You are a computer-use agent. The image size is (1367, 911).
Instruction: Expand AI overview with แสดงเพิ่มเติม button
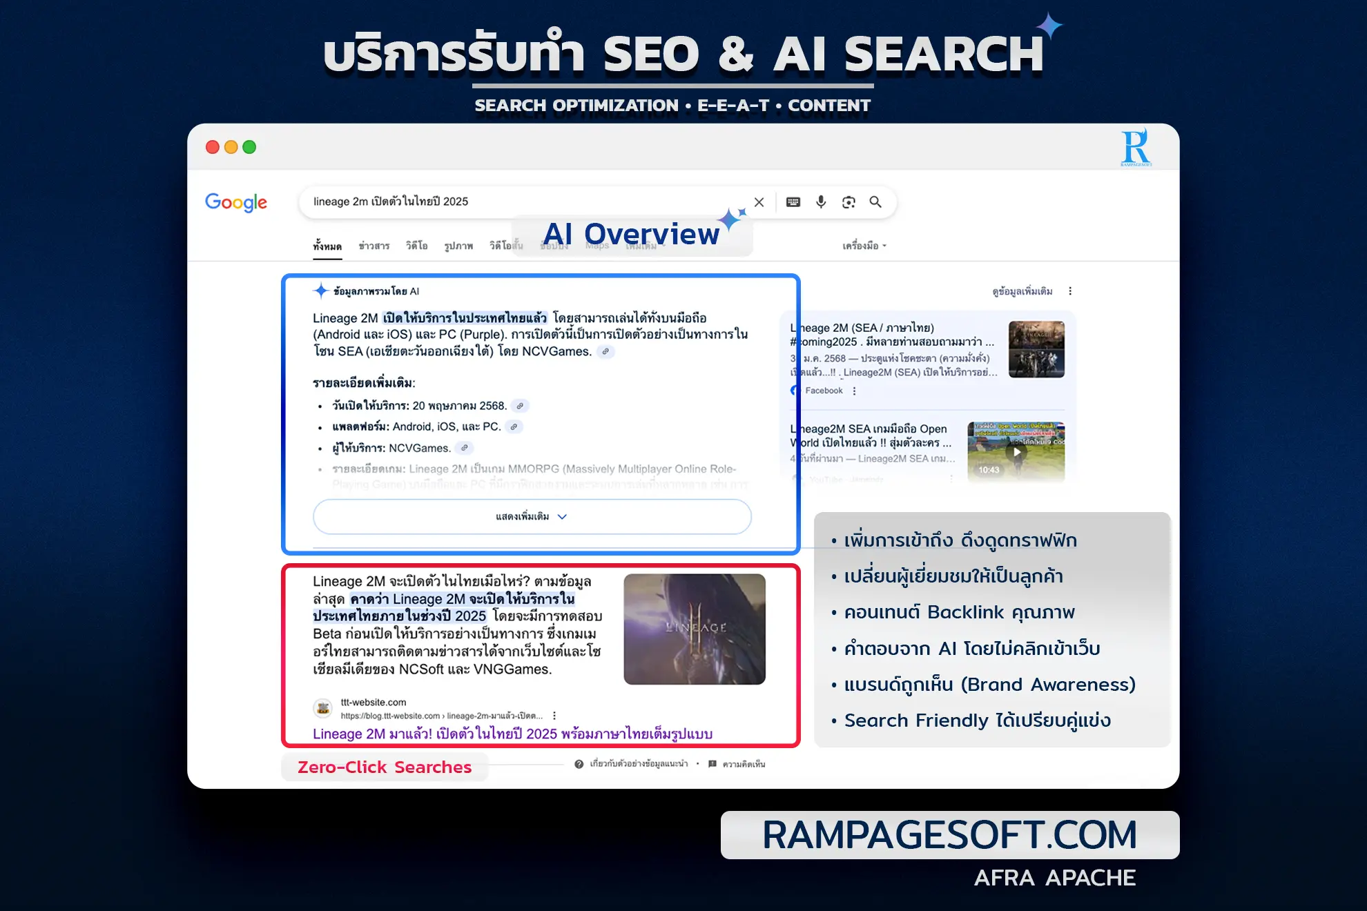click(x=532, y=517)
